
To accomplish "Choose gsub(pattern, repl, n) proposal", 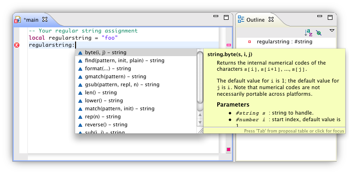I will [x=136, y=84].
